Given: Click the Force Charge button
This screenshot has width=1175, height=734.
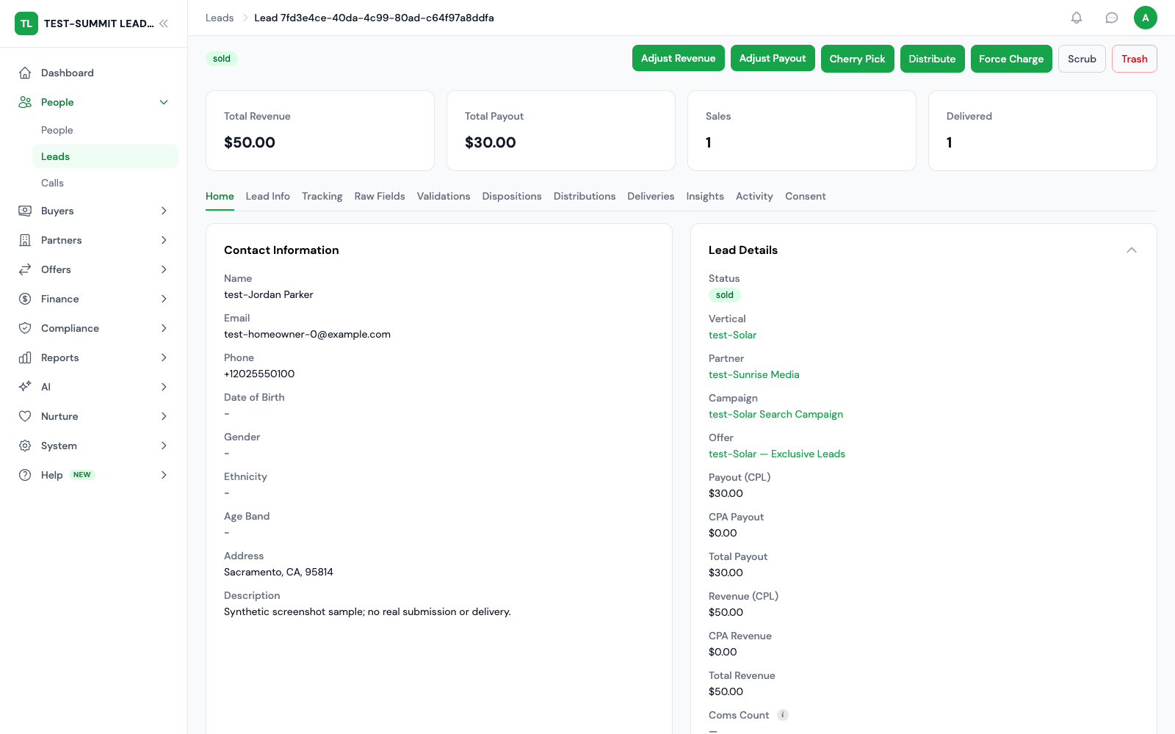Looking at the screenshot, I should tap(1011, 59).
